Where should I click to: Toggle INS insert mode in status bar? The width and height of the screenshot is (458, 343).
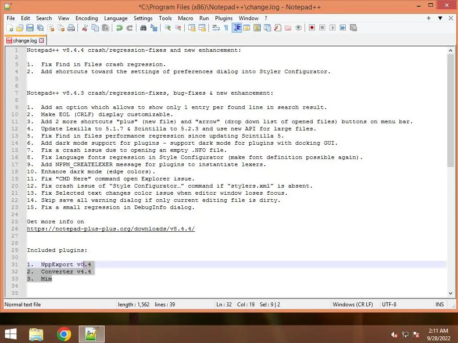coord(439,305)
